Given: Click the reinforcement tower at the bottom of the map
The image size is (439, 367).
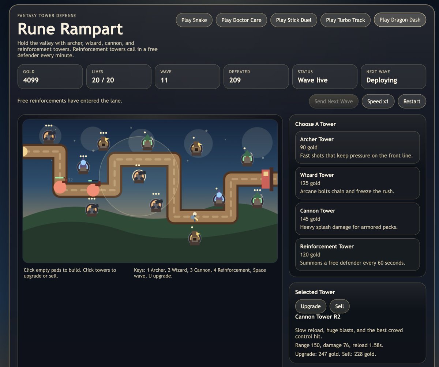Looking at the screenshot, I should tap(195, 238).
